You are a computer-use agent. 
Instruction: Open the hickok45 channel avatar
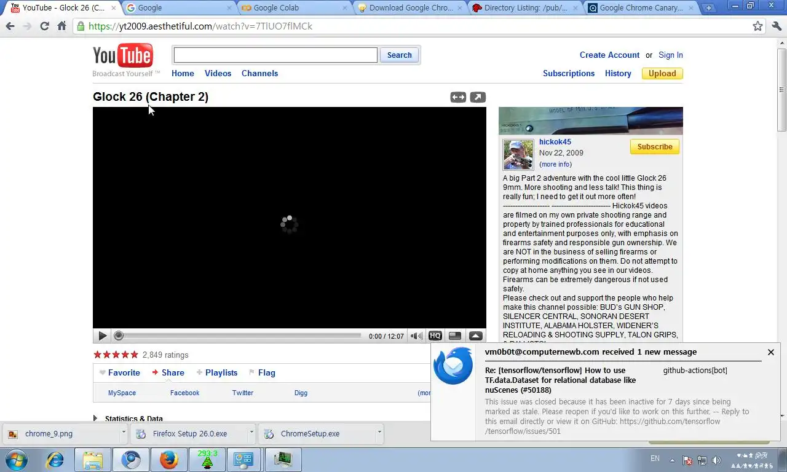click(518, 154)
